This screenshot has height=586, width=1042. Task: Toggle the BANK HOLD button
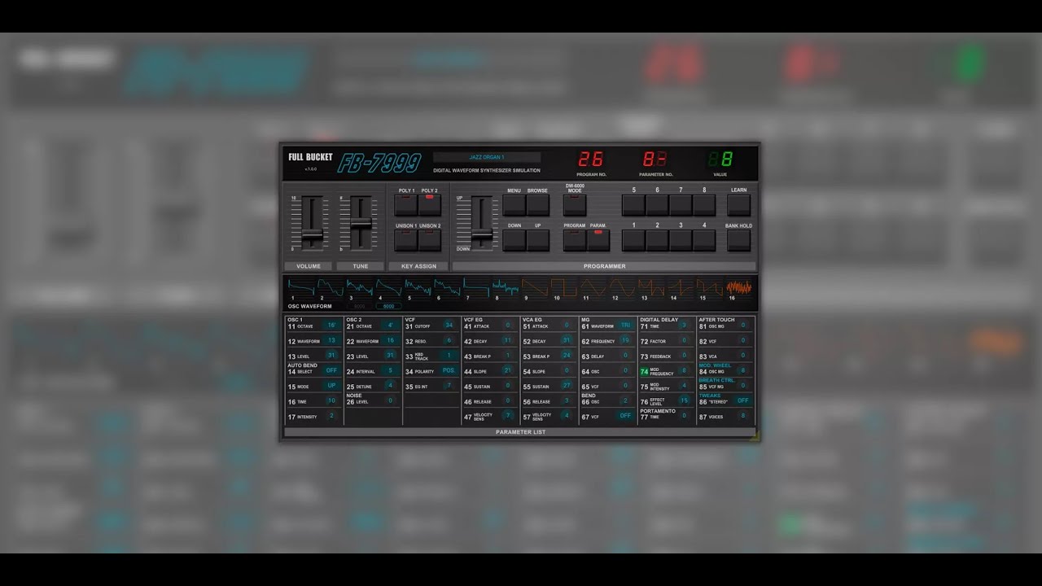click(738, 240)
